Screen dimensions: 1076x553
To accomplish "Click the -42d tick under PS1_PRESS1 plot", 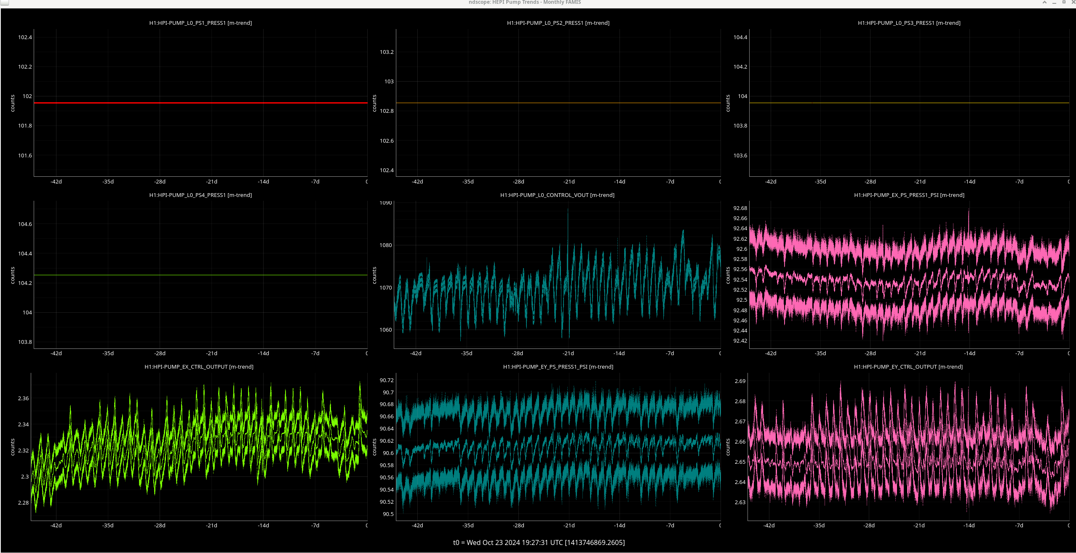I will coord(56,181).
